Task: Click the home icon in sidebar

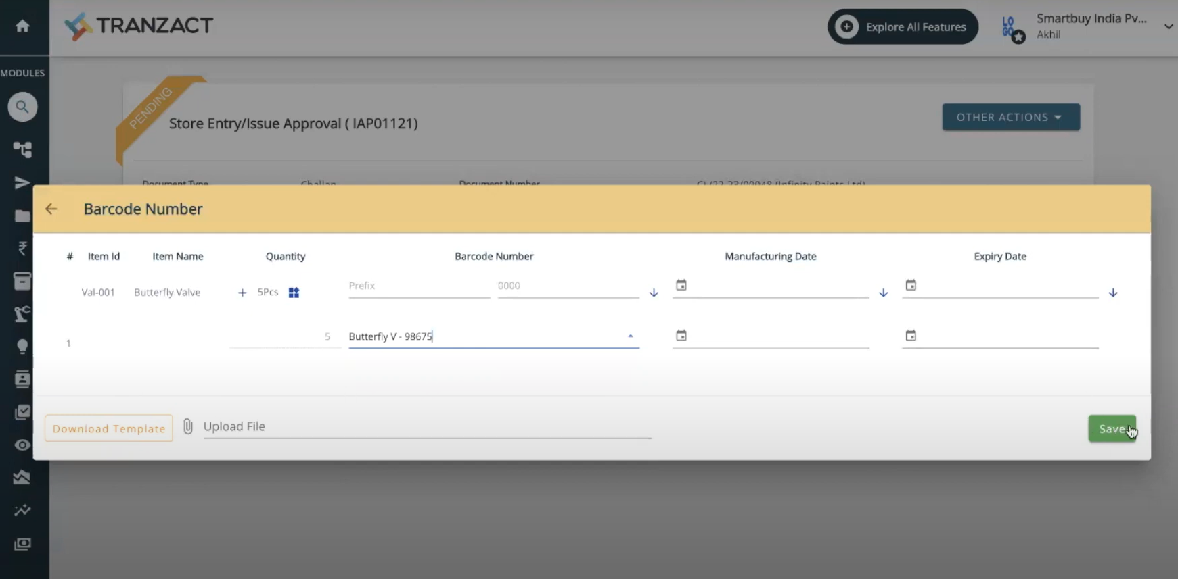Action: (x=22, y=26)
